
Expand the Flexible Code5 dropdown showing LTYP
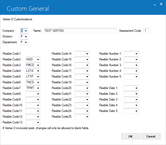pyautogui.click(x=33, y=77)
